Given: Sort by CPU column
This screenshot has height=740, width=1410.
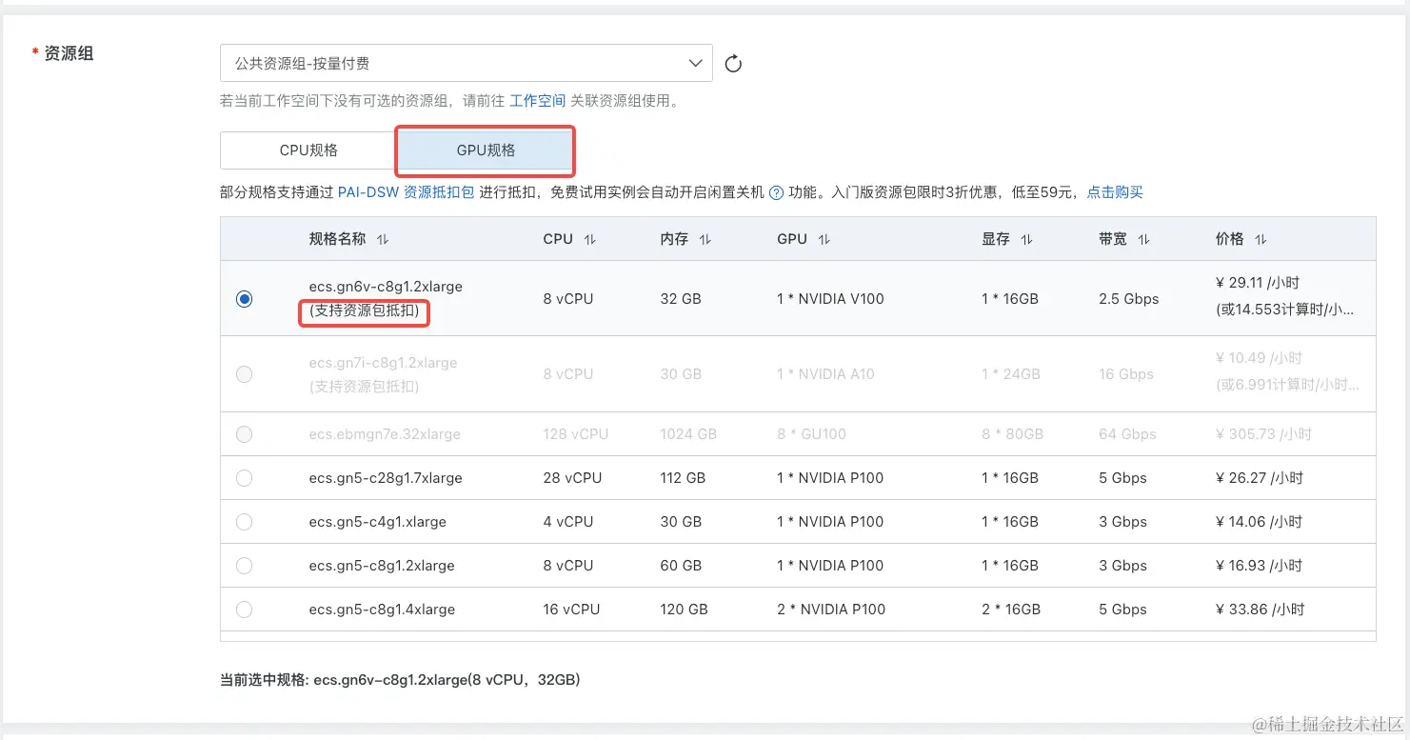Looking at the screenshot, I should click(x=590, y=240).
